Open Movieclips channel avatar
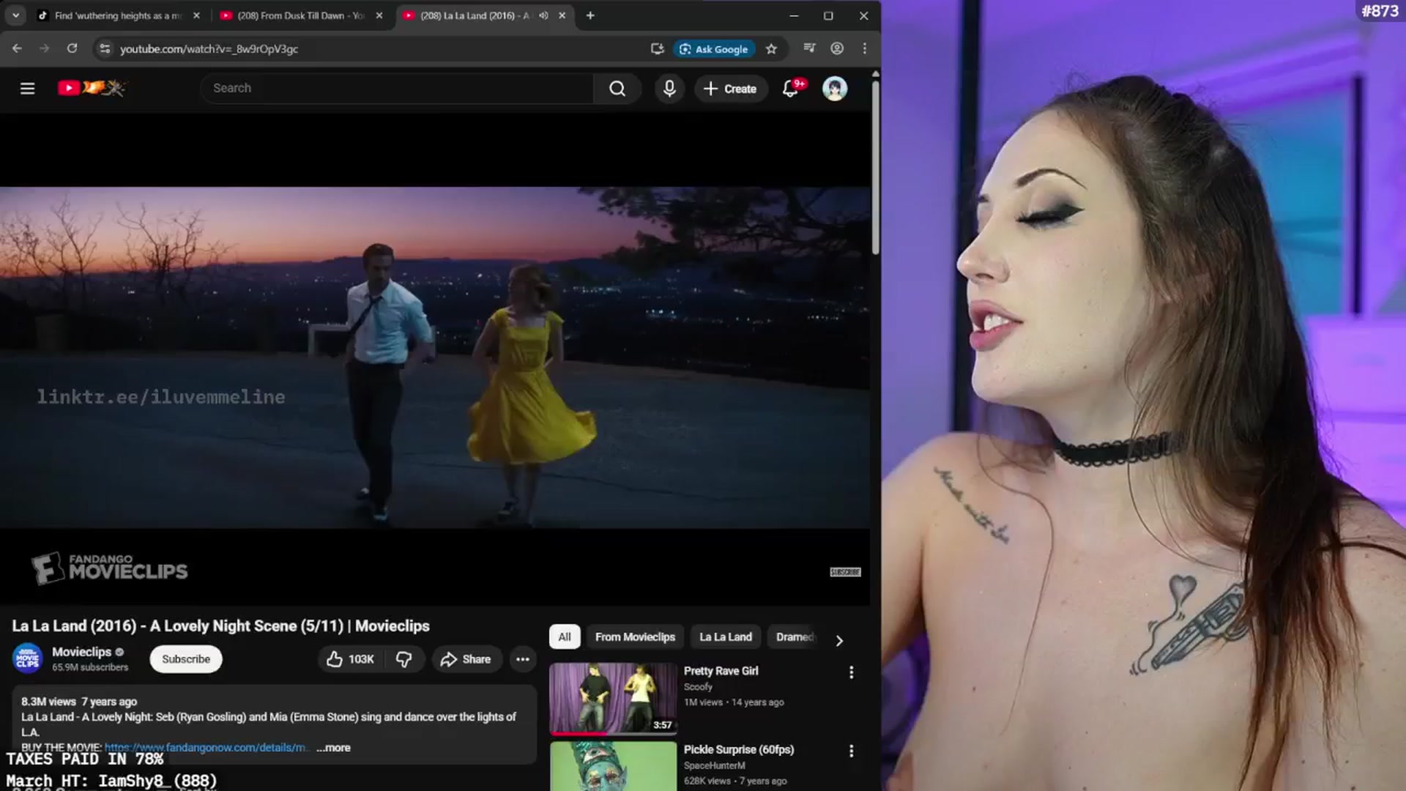Image resolution: width=1406 pixels, height=791 pixels. pos(28,658)
